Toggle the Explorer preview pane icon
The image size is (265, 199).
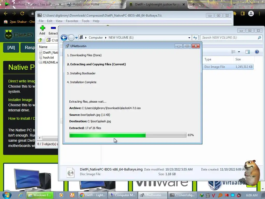(248, 52)
